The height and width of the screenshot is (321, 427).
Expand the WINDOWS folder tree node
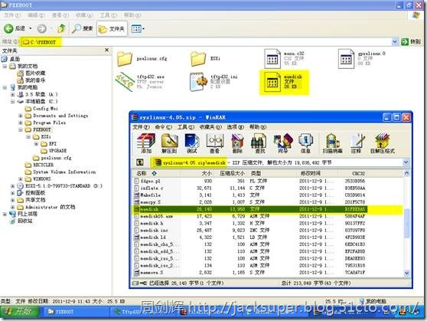(21, 179)
